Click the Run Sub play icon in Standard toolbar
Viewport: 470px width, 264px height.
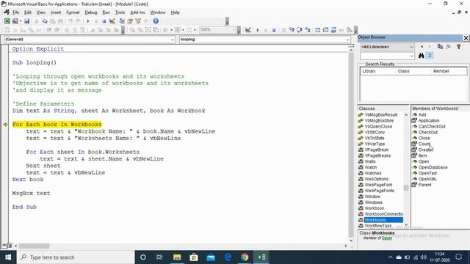coord(88,21)
